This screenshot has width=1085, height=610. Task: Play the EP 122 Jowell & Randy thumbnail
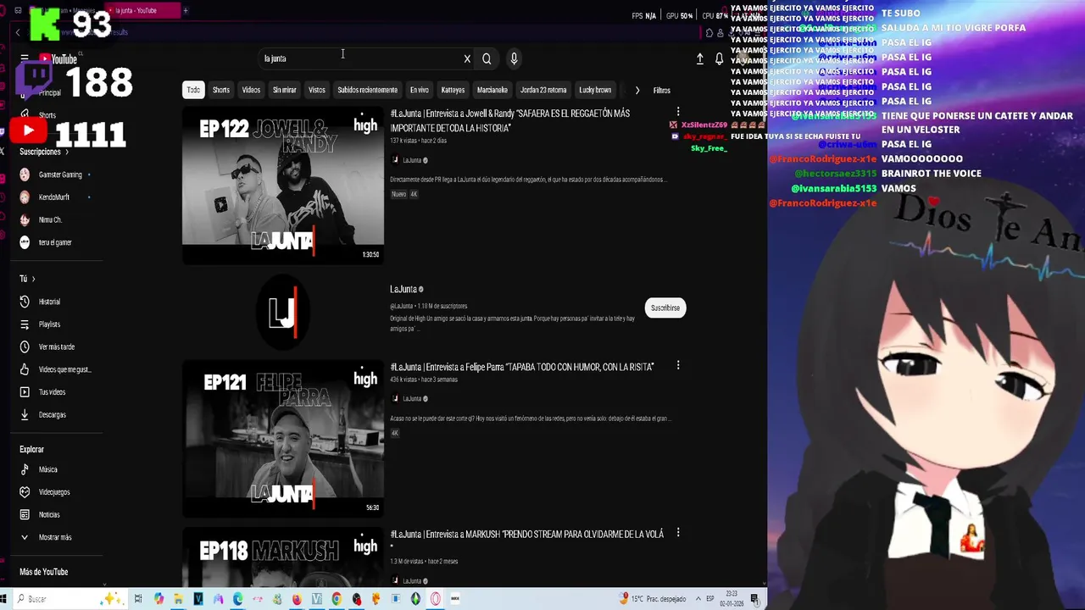point(283,184)
